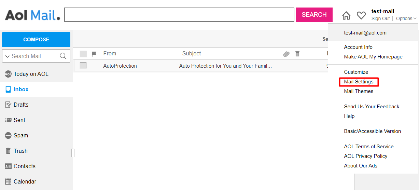Click the pink SEARCH button

click(314, 15)
